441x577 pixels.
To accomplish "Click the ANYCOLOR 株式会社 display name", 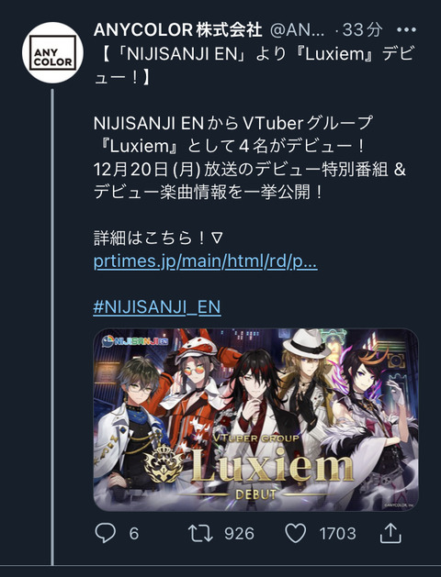I will [178, 29].
